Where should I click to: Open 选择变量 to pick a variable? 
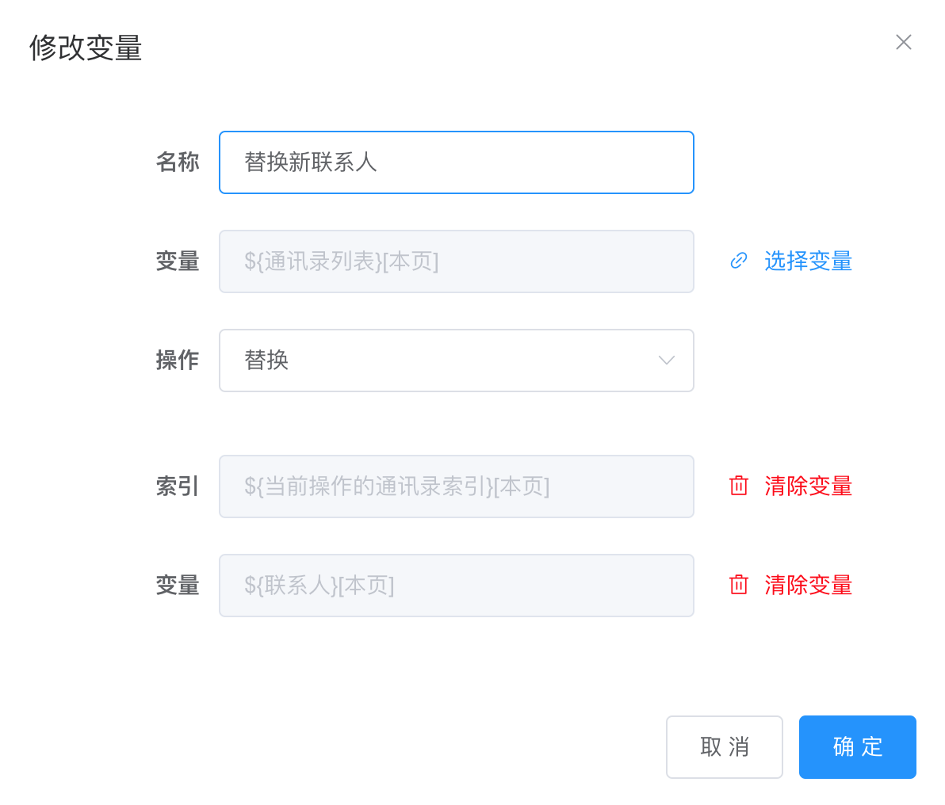[x=808, y=261]
